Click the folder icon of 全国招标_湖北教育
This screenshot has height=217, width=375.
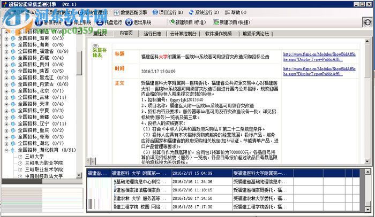(x=13, y=150)
